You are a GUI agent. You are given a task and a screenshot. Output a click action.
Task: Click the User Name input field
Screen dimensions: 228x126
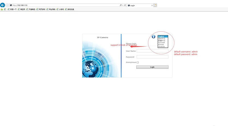coord(152,51)
